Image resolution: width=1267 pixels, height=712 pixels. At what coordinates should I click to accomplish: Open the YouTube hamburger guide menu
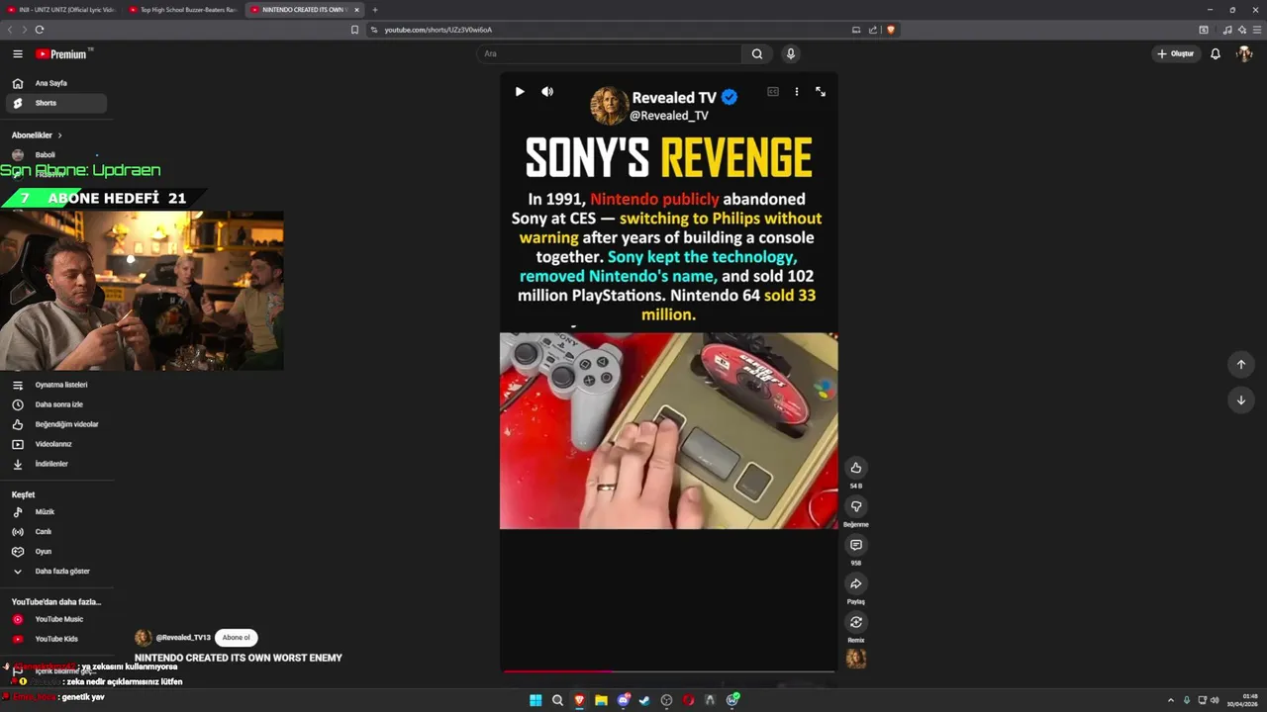click(x=17, y=54)
